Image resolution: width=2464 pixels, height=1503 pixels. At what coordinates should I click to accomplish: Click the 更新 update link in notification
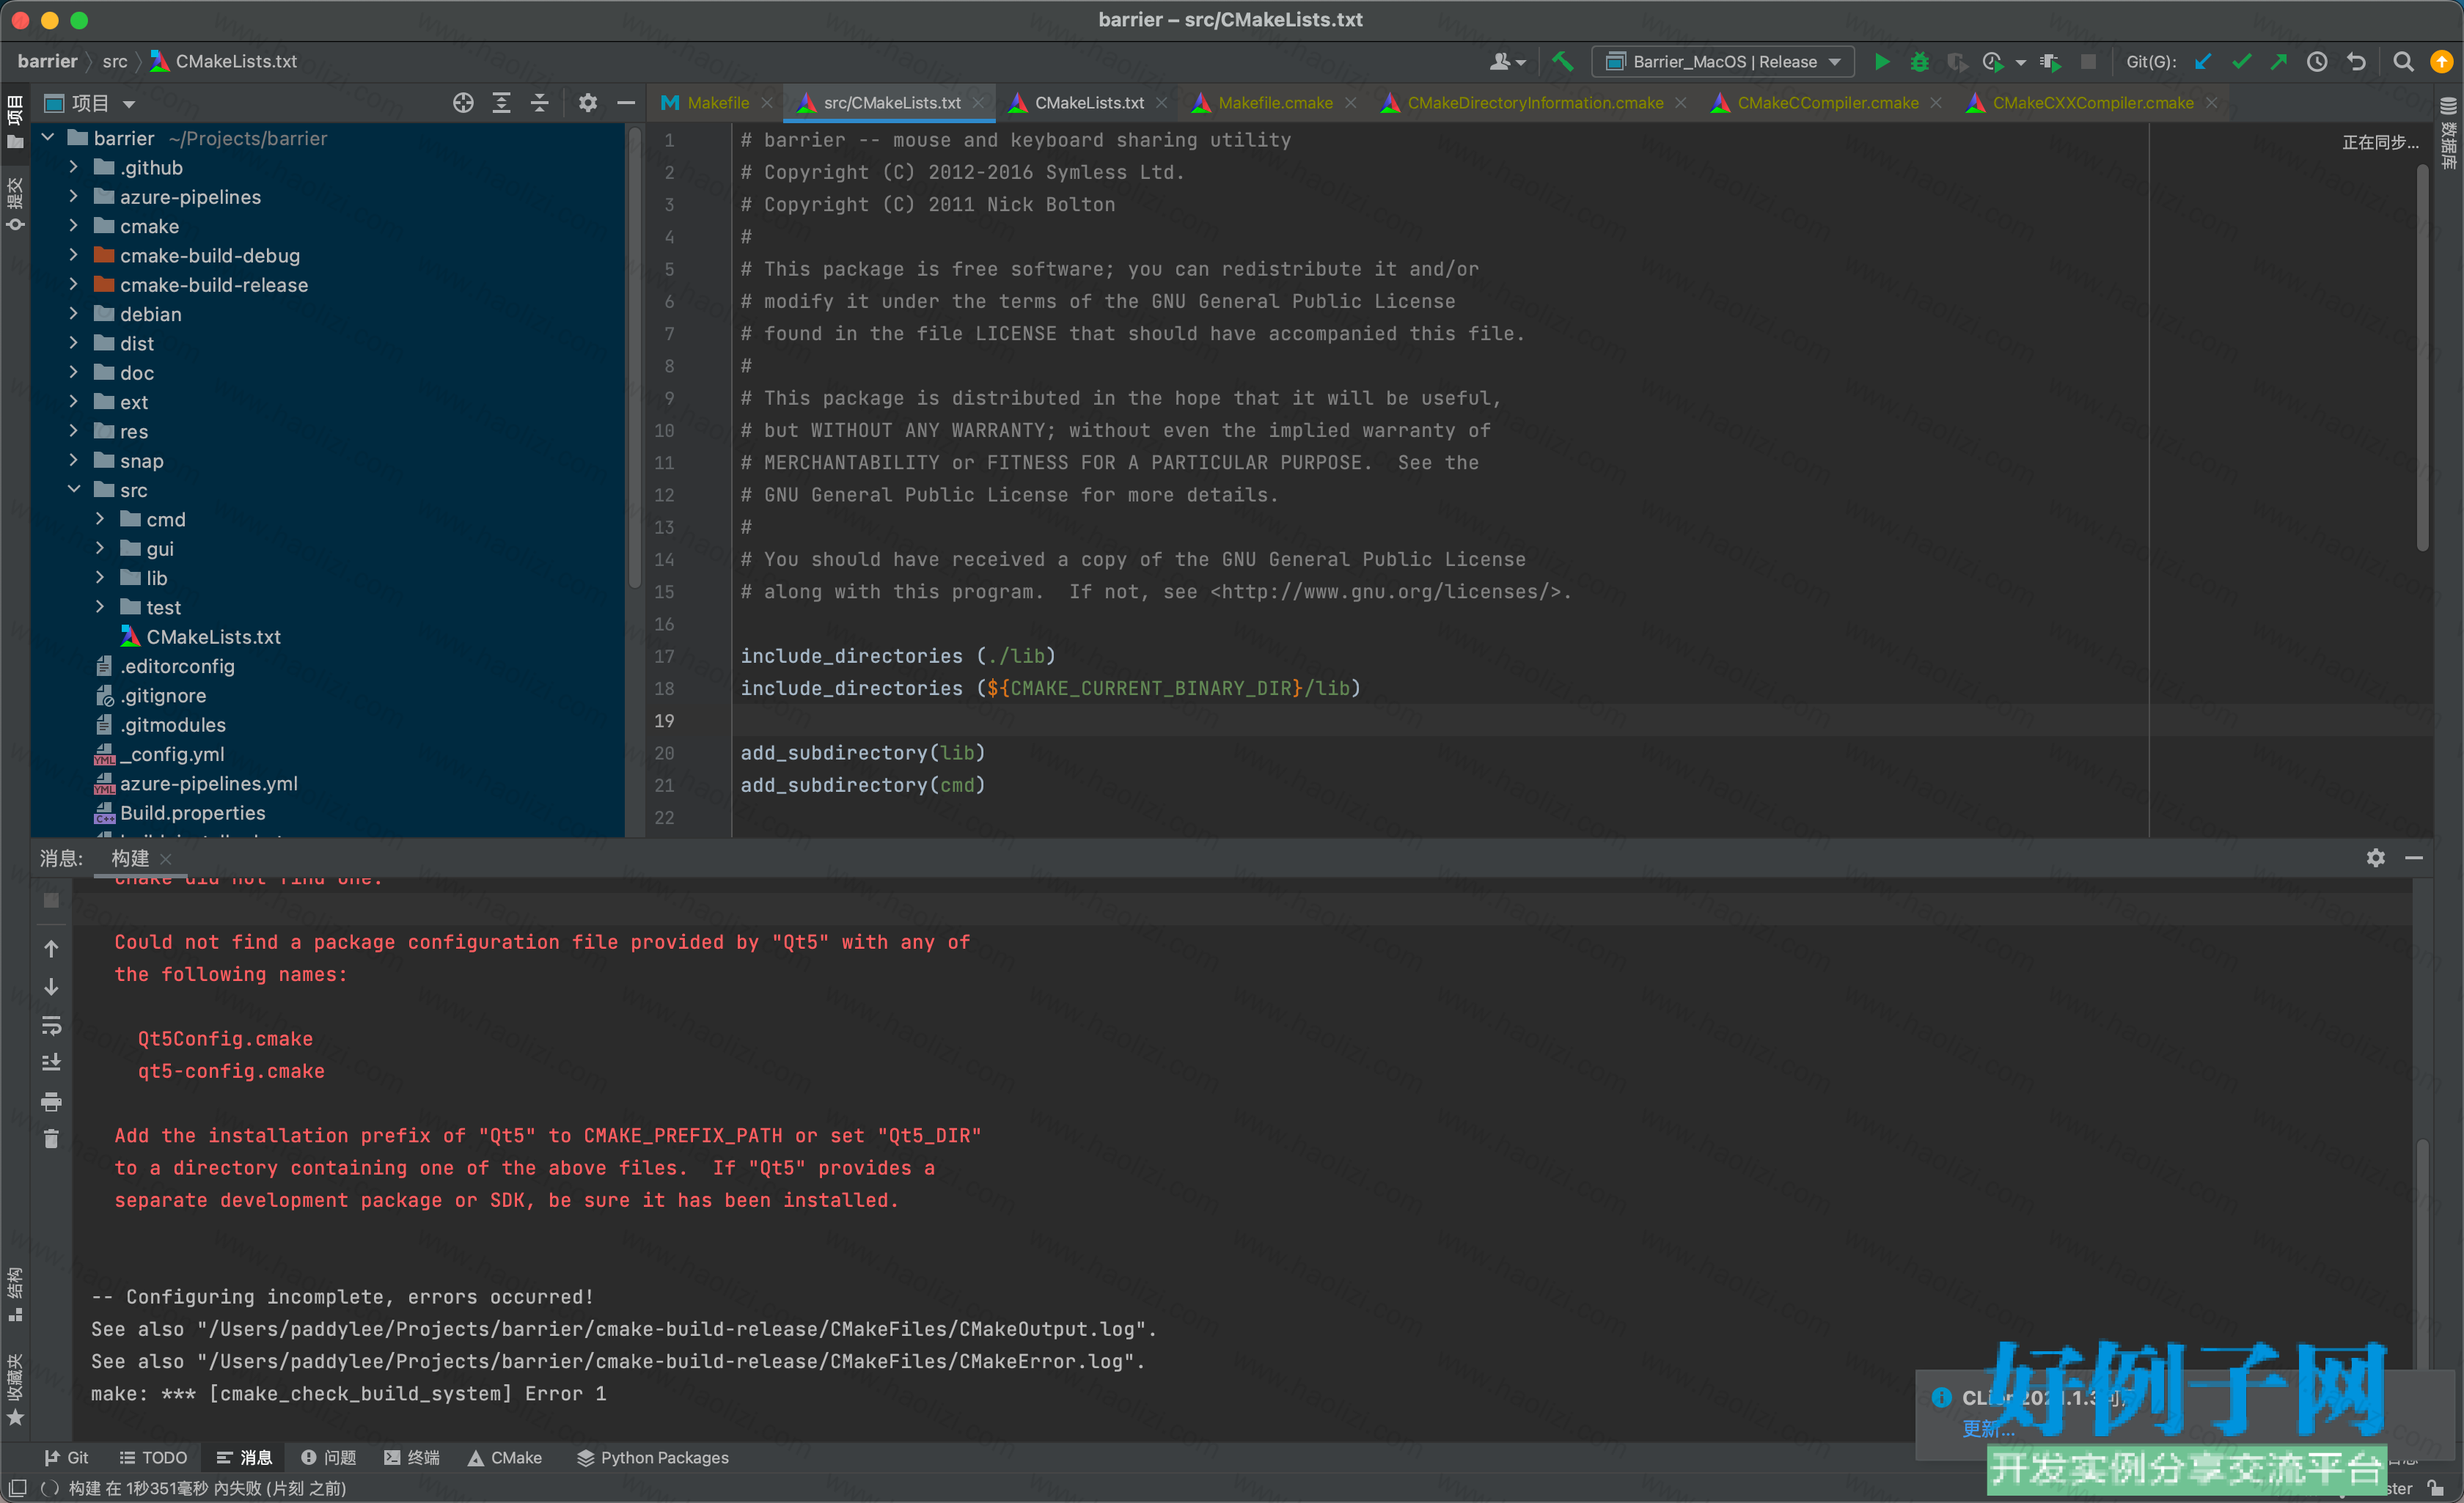(x=1988, y=1429)
